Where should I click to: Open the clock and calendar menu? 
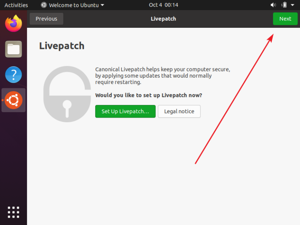[163, 5]
